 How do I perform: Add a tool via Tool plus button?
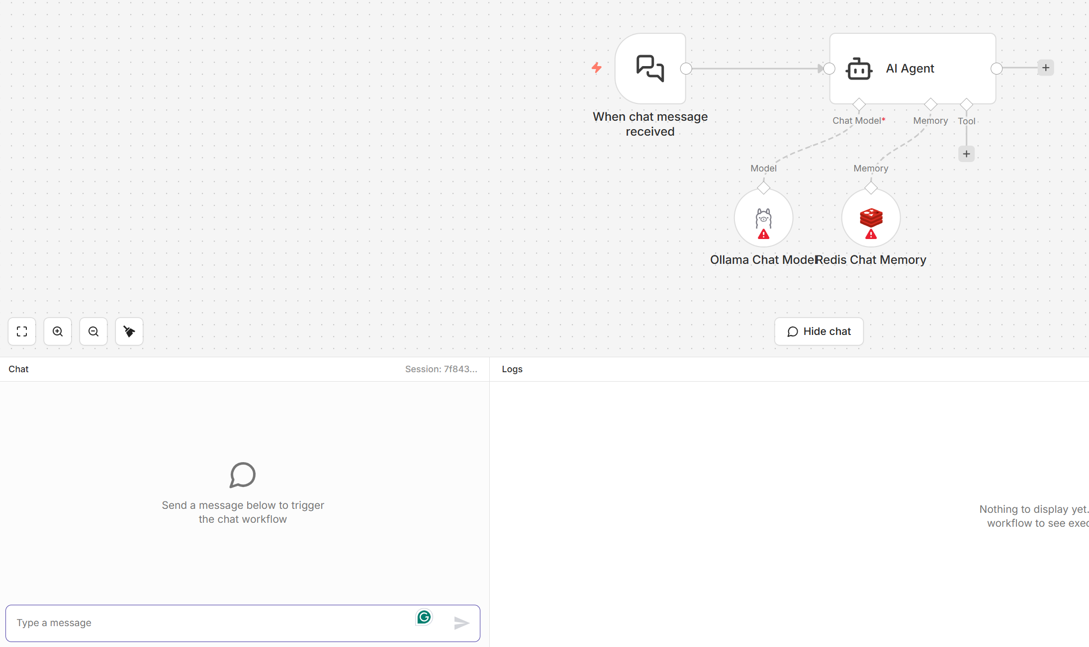(x=966, y=154)
